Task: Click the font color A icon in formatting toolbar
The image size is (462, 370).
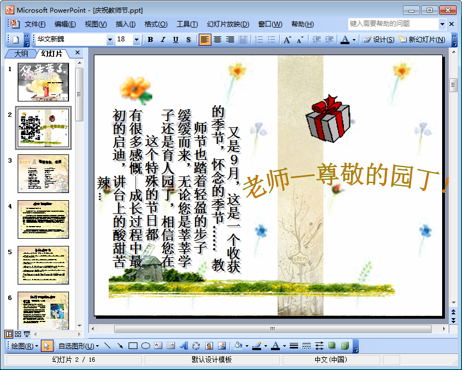Action: coord(345,40)
